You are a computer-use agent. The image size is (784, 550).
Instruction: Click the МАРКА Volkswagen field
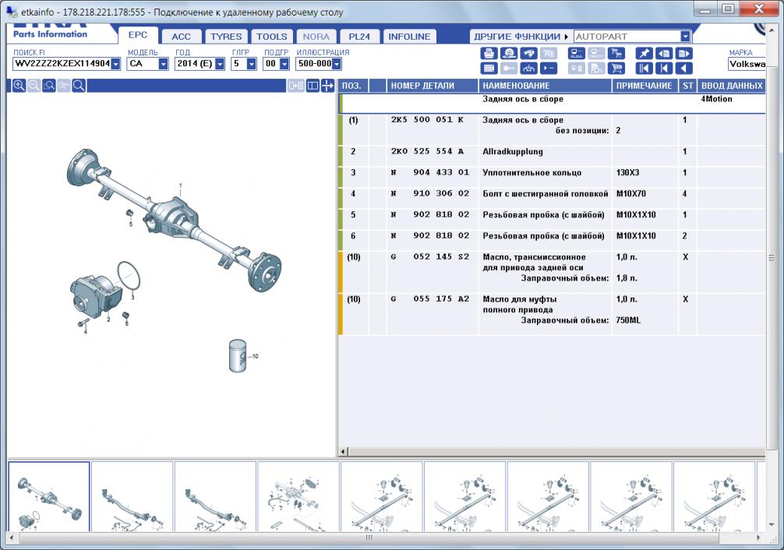point(747,64)
